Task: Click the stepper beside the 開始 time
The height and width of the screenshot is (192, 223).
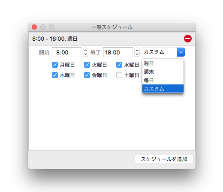Action: point(85,52)
